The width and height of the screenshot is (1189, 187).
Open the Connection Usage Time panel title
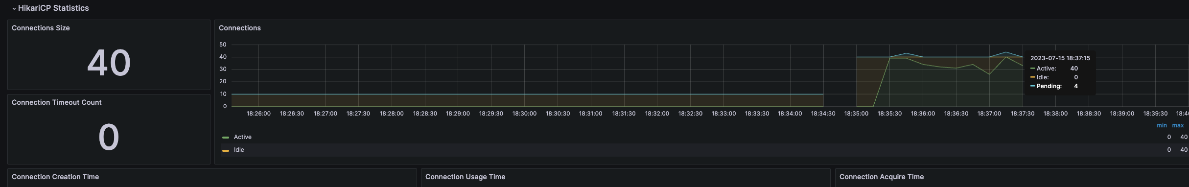[x=465, y=177]
